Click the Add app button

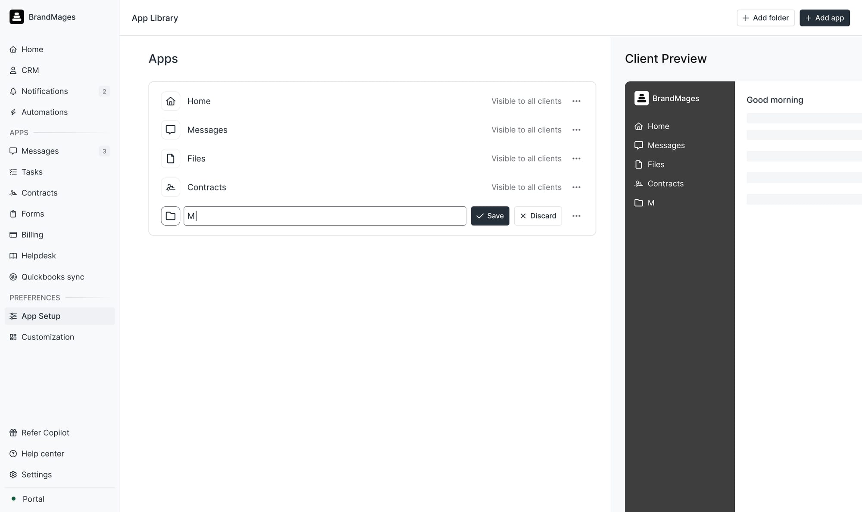pyautogui.click(x=824, y=18)
